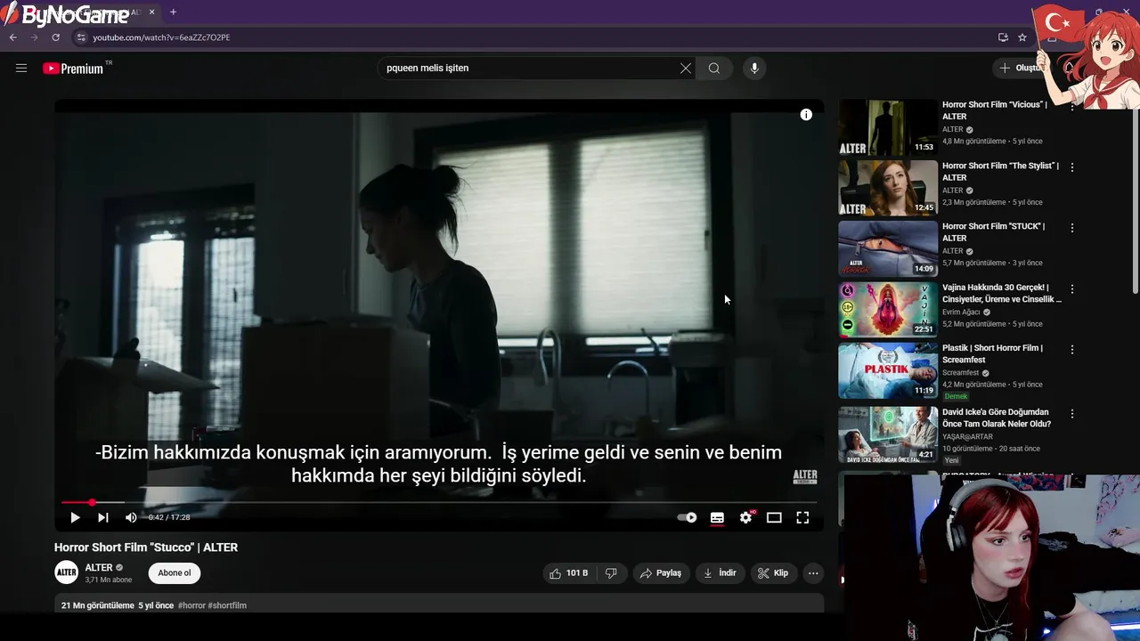Toggle subtitles/closed captions button
The width and height of the screenshot is (1140, 641).
click(717, 517)
